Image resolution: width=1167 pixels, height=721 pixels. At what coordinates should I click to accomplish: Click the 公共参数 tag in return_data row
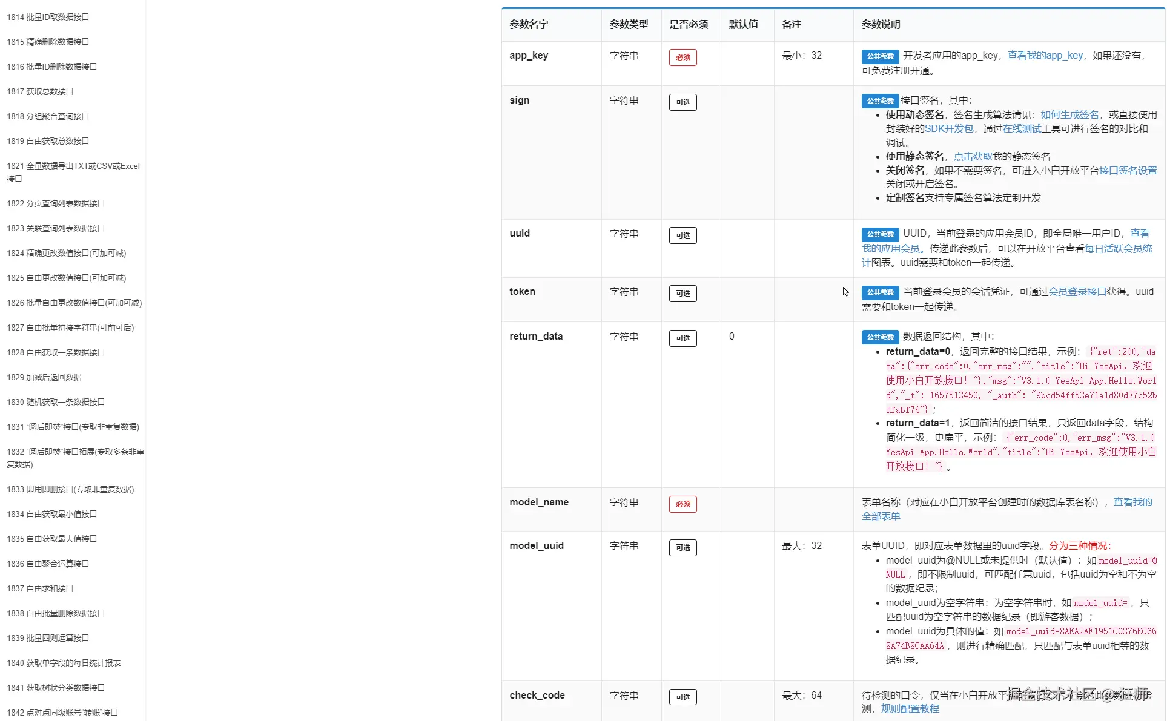click(x=880, y=337)
